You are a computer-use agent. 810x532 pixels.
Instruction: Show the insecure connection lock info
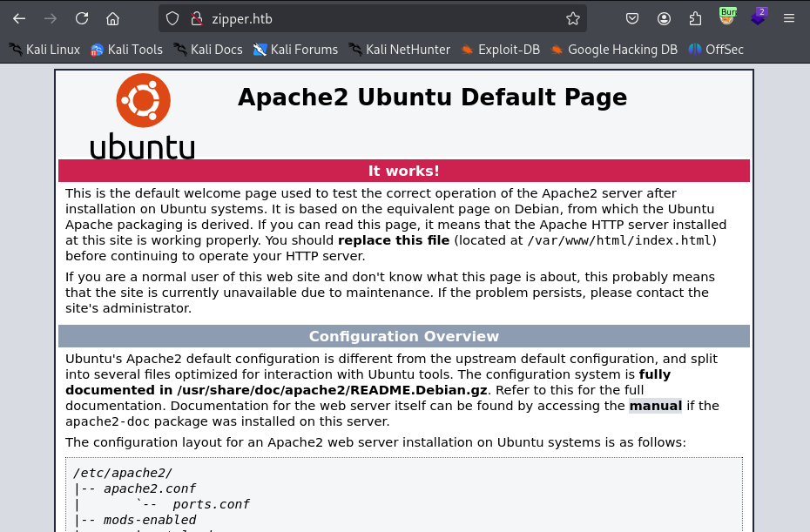click(x=197, y=19)
